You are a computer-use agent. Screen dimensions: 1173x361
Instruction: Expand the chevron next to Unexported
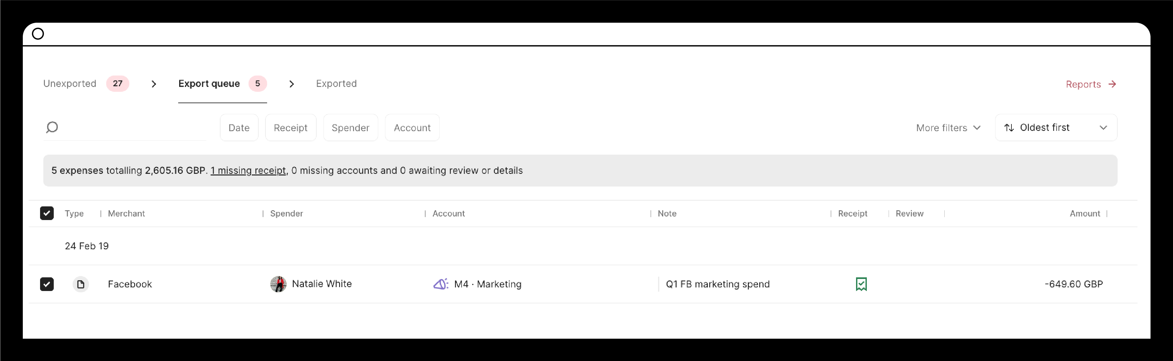coord(154,84)
